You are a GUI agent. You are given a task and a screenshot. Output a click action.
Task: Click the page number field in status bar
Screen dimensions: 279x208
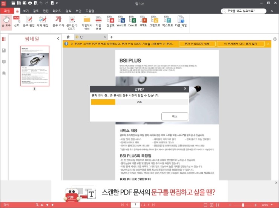135,205
